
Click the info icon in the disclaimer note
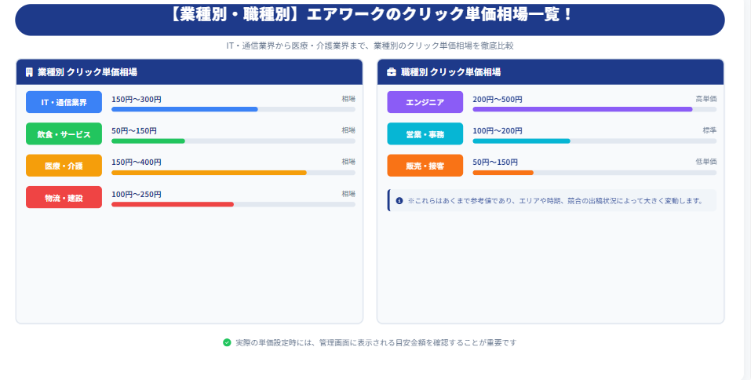coord(399,201)
